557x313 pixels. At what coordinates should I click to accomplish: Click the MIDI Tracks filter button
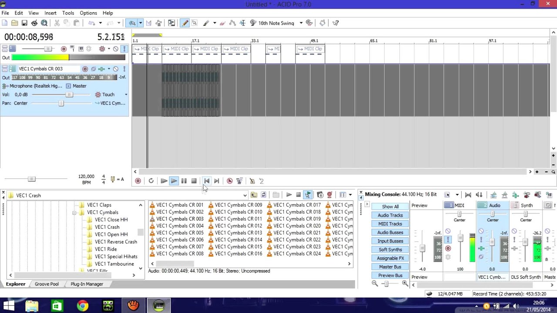(390, 224)
